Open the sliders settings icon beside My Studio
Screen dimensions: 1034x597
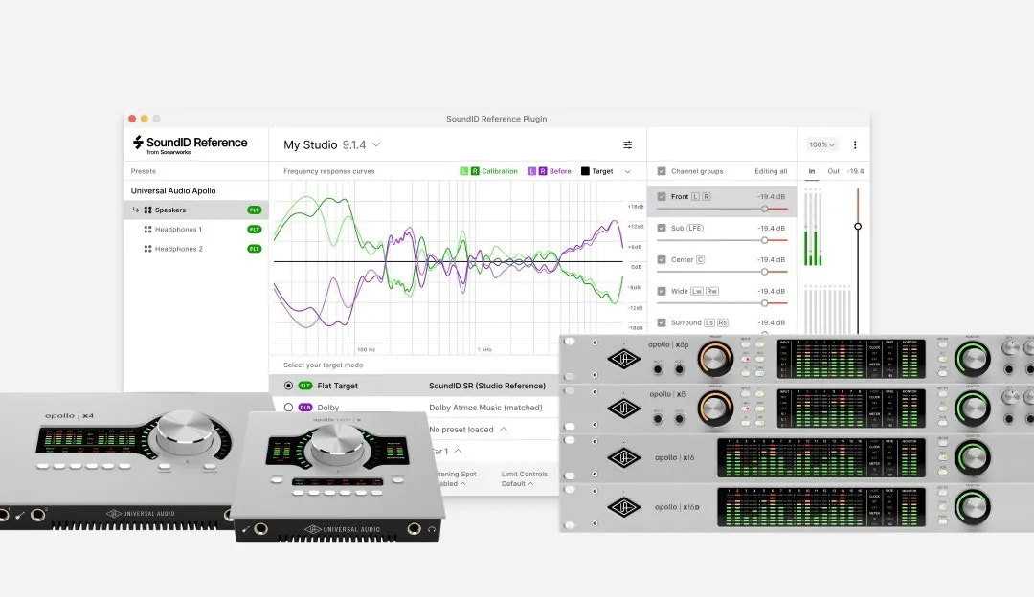point(627,145)
